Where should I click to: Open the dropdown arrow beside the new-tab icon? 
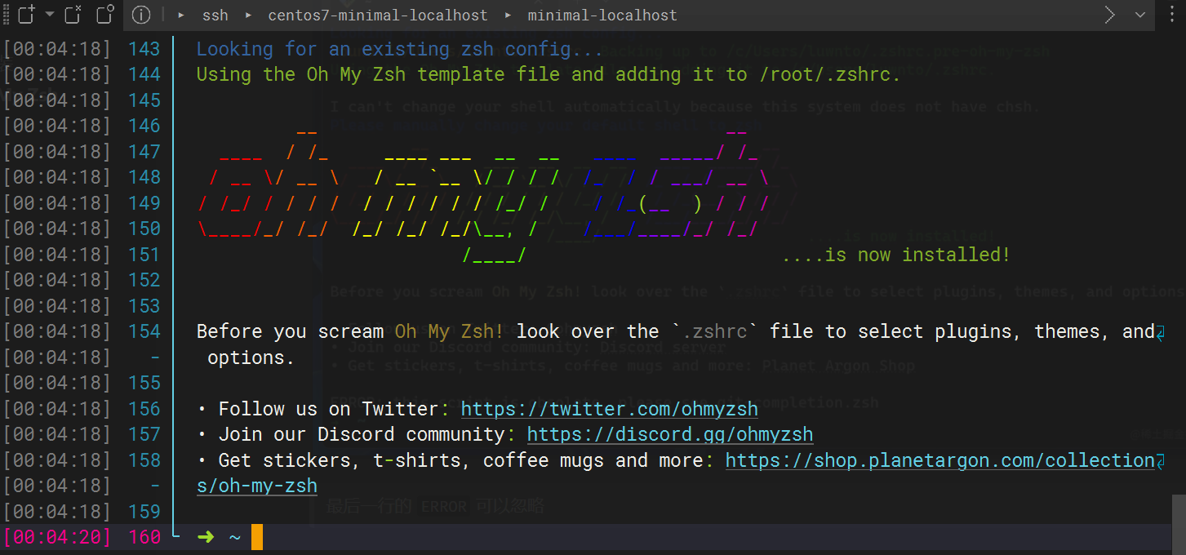point(49,14)
